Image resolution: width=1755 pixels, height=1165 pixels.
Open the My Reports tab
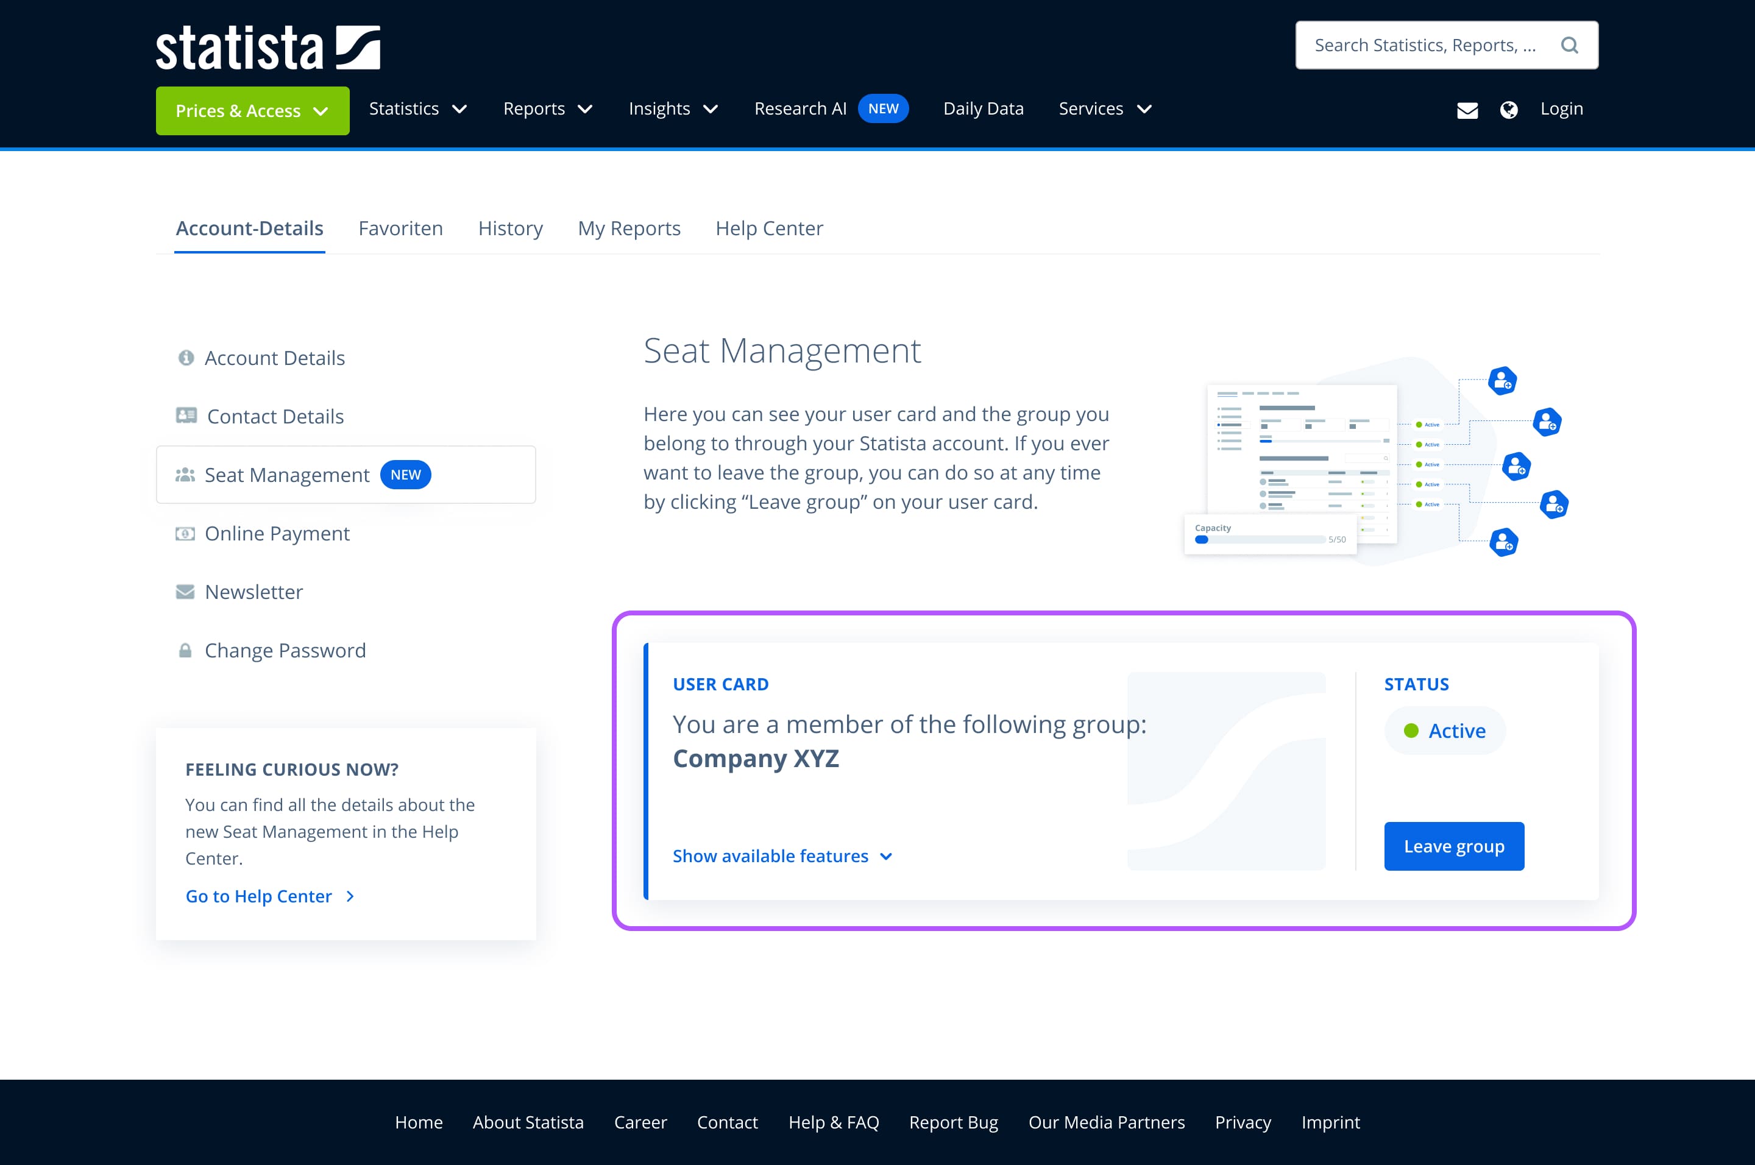[x=629, y=228]
